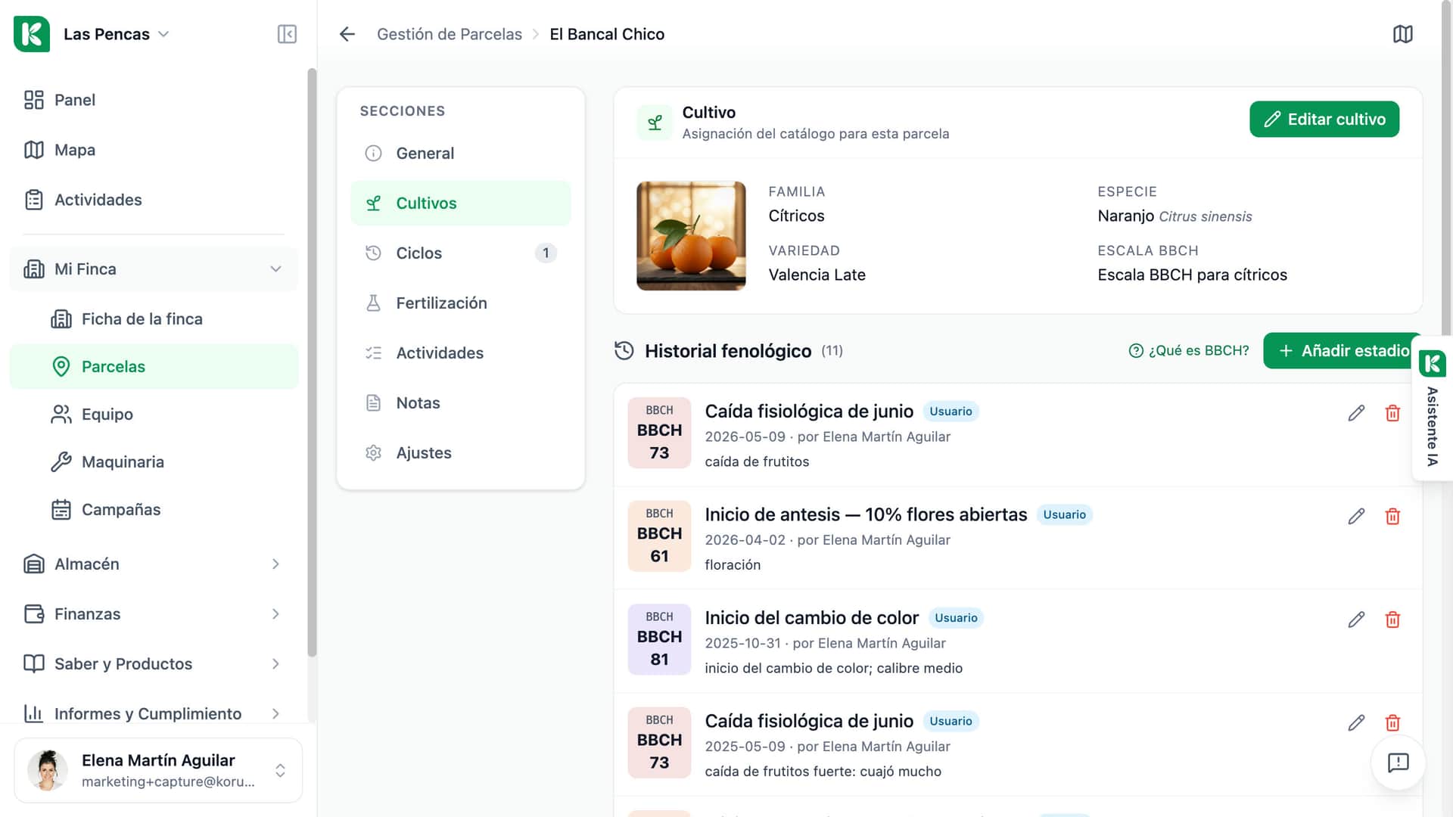Collapse the Mi Finca menu group
1453x817 pixels.
[x=154, y=269]
